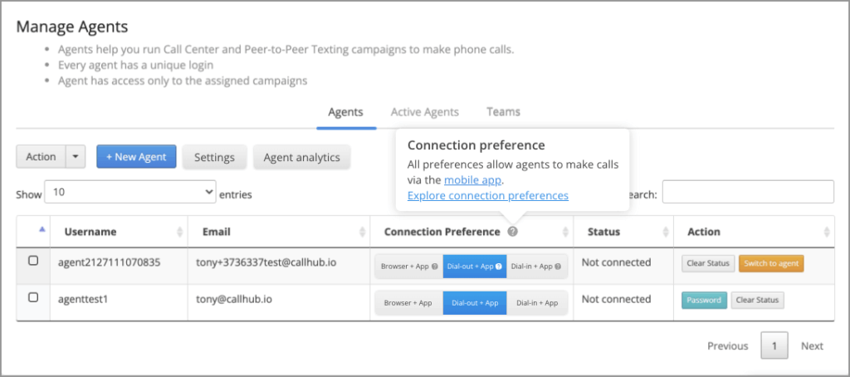The width and height of the screenshot is (850, 377).
Task: Click the Connection Preference help question-mark icon
Action: [513, 232]
